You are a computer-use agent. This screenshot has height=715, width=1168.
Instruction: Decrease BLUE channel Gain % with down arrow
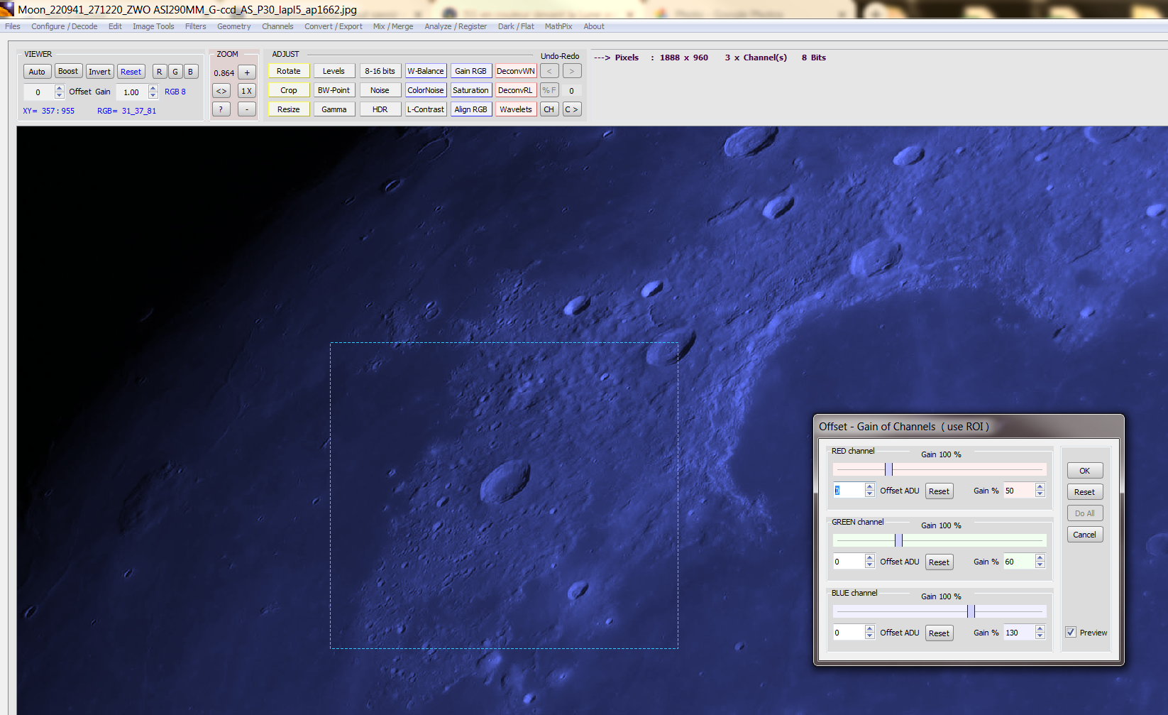(x=1040, y=636)
